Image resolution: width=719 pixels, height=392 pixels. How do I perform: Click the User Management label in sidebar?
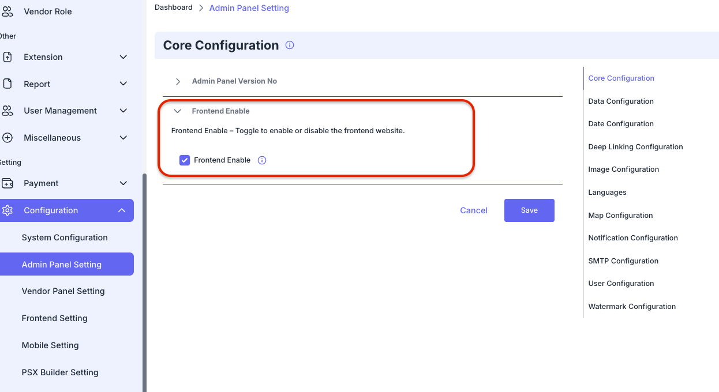pos(61,111)
